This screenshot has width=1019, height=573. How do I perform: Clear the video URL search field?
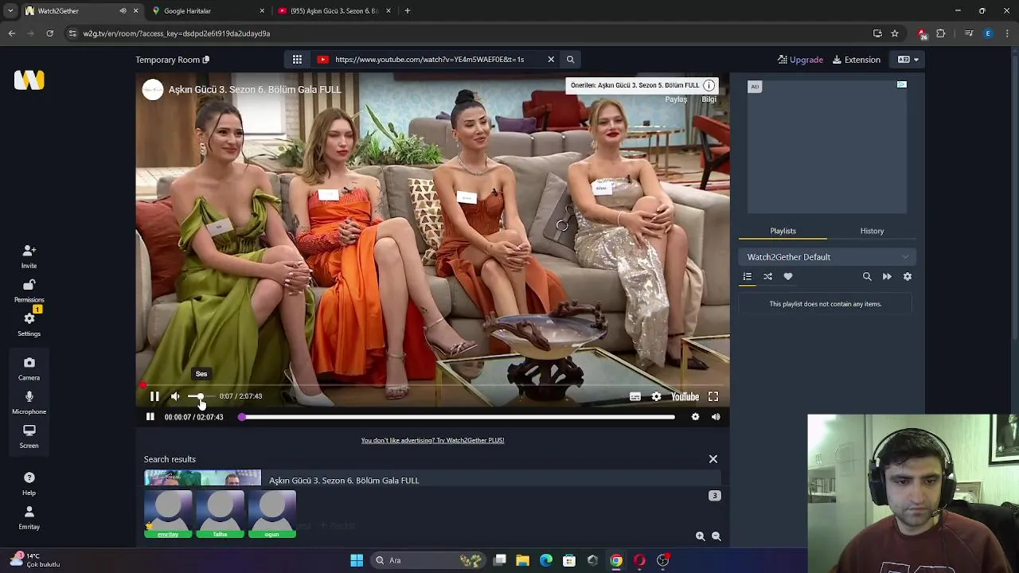[x=551, y=60]
